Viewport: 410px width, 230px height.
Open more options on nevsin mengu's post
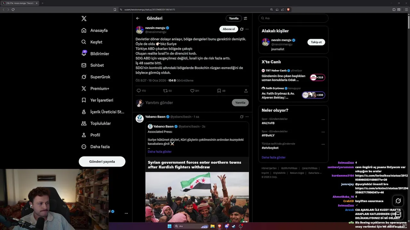[x=247, y=29]
